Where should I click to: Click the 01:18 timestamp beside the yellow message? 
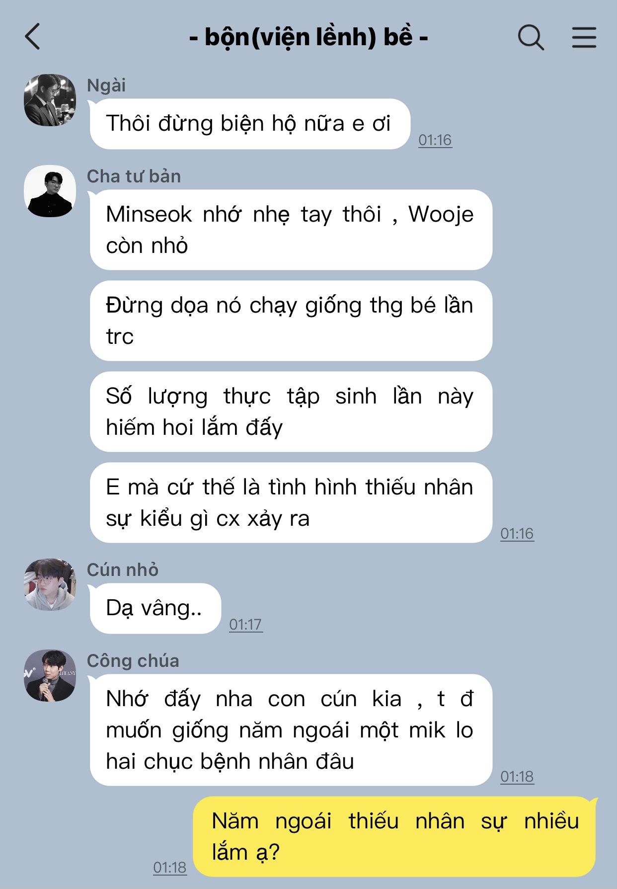coord(170,868)
